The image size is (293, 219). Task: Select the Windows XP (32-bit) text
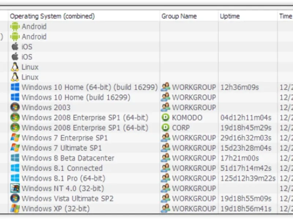coord(56,208)
